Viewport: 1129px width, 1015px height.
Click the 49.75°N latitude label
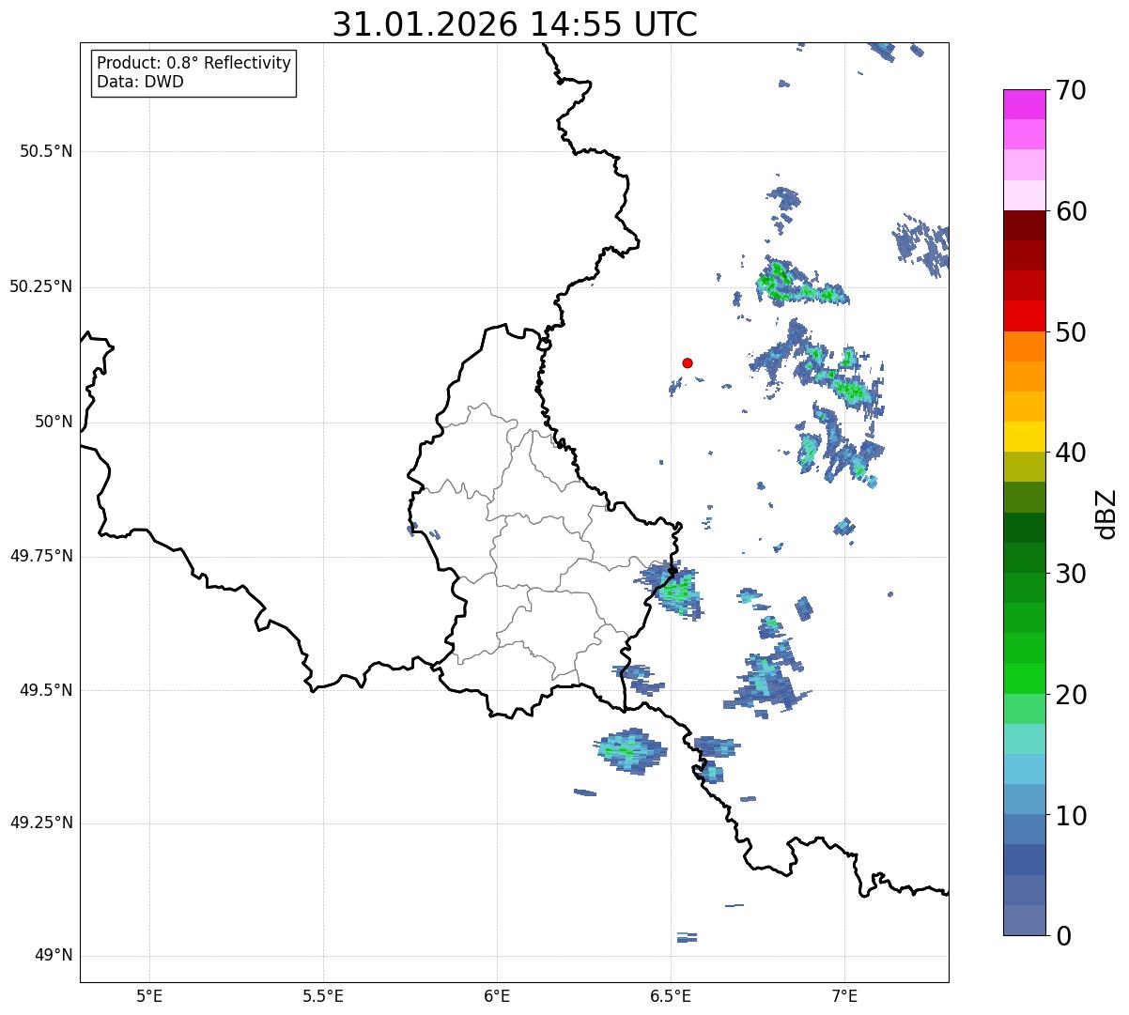[41, 556]
